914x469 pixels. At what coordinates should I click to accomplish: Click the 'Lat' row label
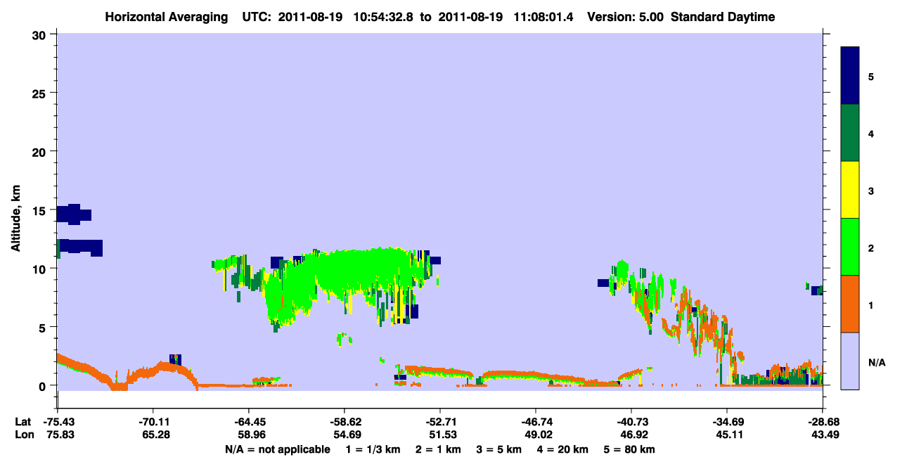pos(22,422)
